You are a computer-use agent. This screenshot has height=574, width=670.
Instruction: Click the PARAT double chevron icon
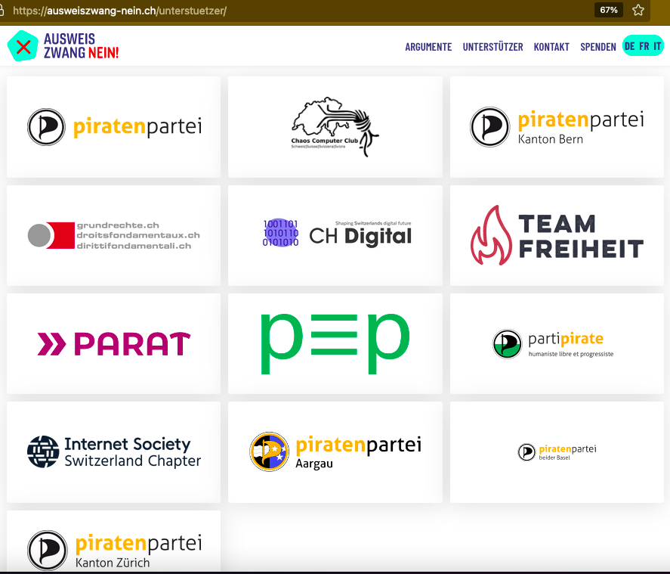[x=51, y=344]
